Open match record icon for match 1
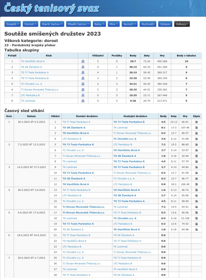The width and height of the screenshot is (206, 280). [196, 122]
